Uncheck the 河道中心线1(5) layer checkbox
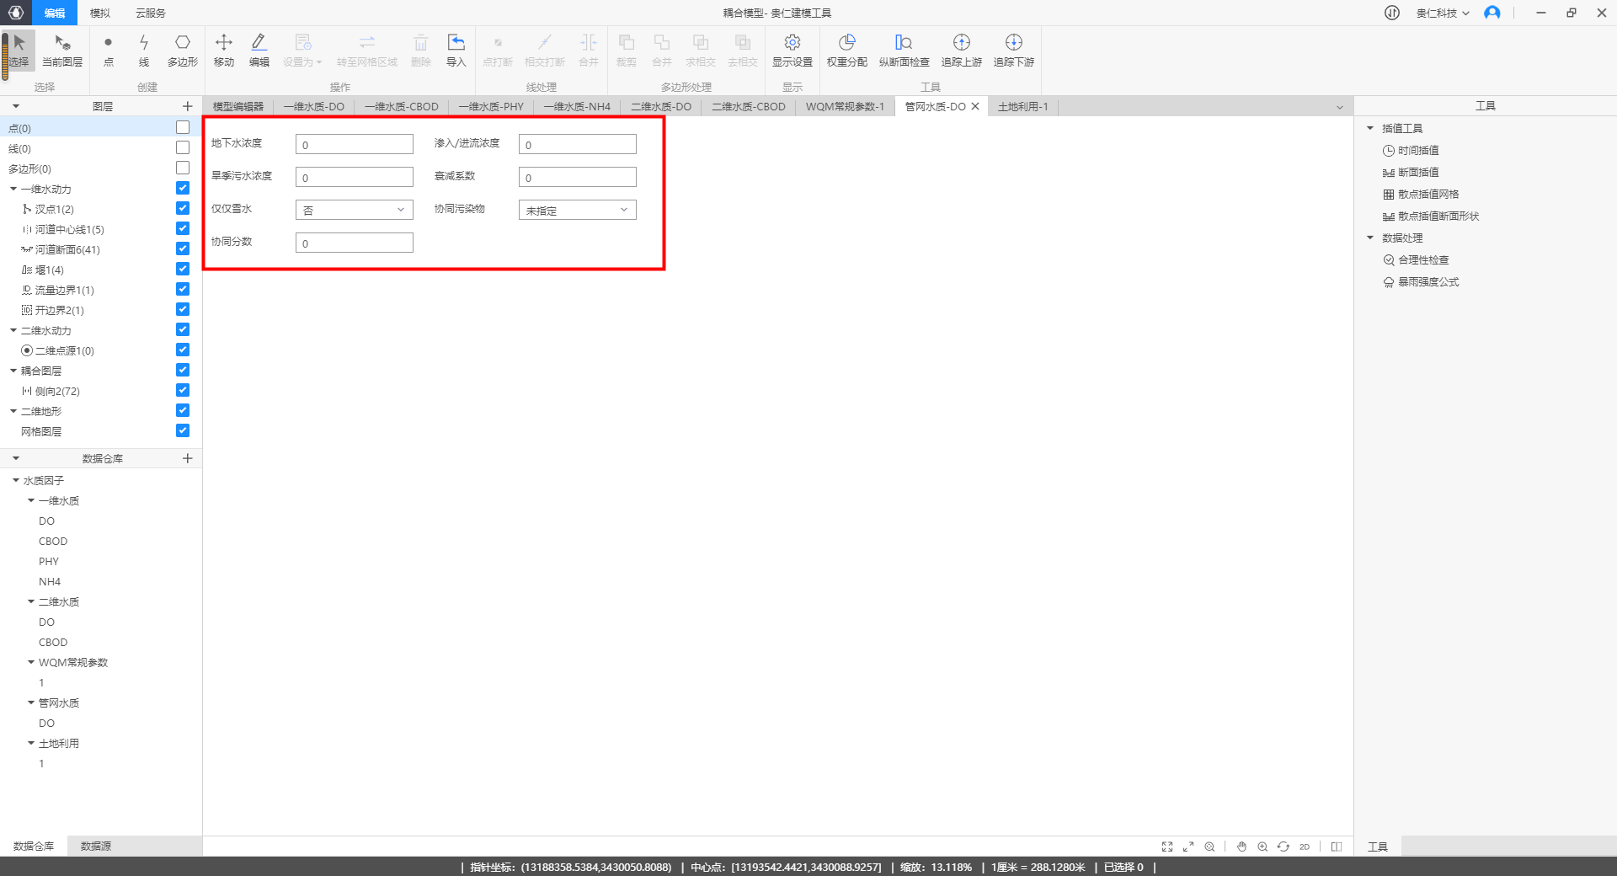The image size is (1617, 876). click(183, 228)
